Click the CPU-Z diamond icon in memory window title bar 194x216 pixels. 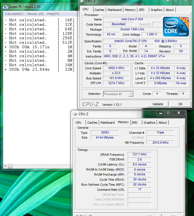click(75, 114)
